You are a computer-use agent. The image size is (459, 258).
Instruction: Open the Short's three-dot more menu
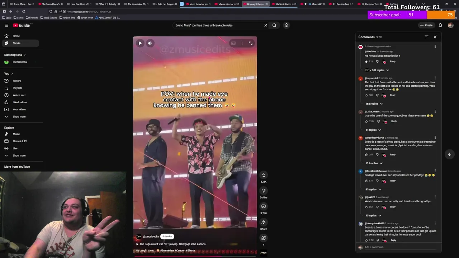[242, 43]
